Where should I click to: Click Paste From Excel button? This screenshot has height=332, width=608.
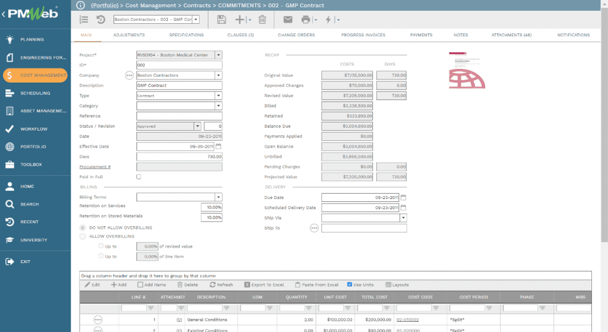(317, 284)
